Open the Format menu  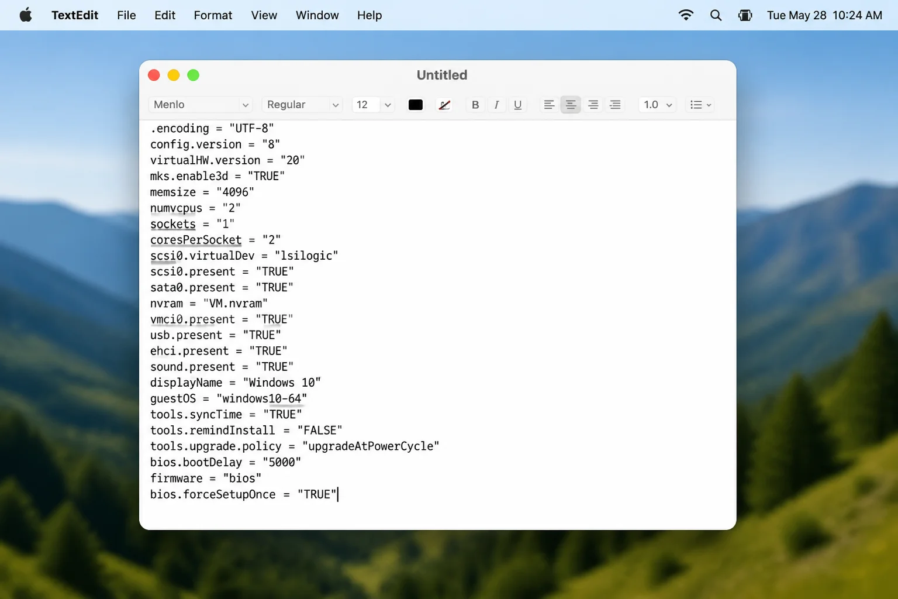coord(213,15)
